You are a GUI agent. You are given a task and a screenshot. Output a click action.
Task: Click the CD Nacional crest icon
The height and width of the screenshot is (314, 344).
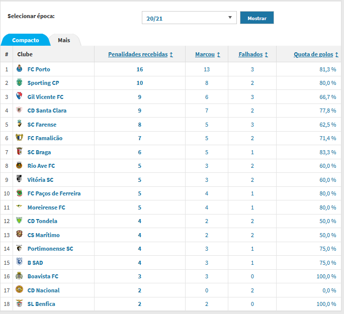point(19,289)
